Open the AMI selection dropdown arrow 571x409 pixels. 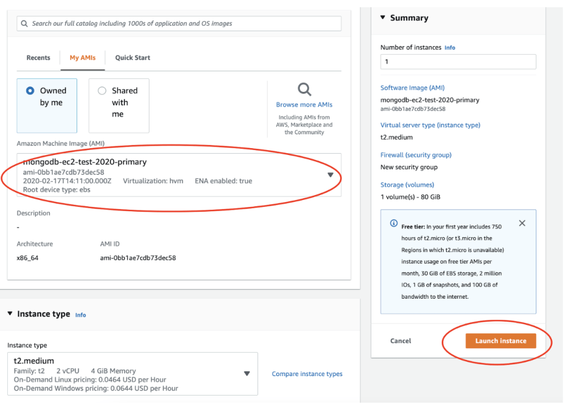click(330, 174)
